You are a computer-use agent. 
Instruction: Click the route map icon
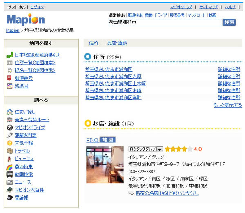coord(10,86)
